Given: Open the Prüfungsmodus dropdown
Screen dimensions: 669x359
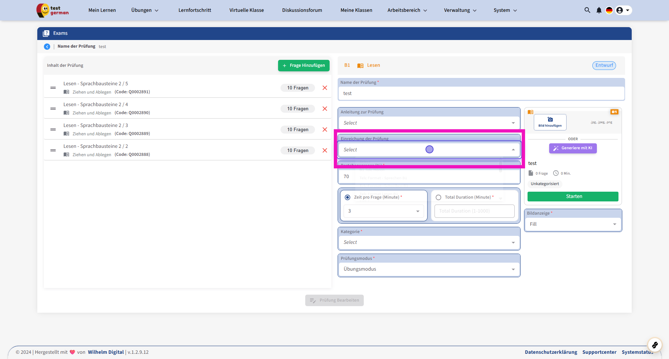Looking at the screenshot, I should click(x=429, y=269).
